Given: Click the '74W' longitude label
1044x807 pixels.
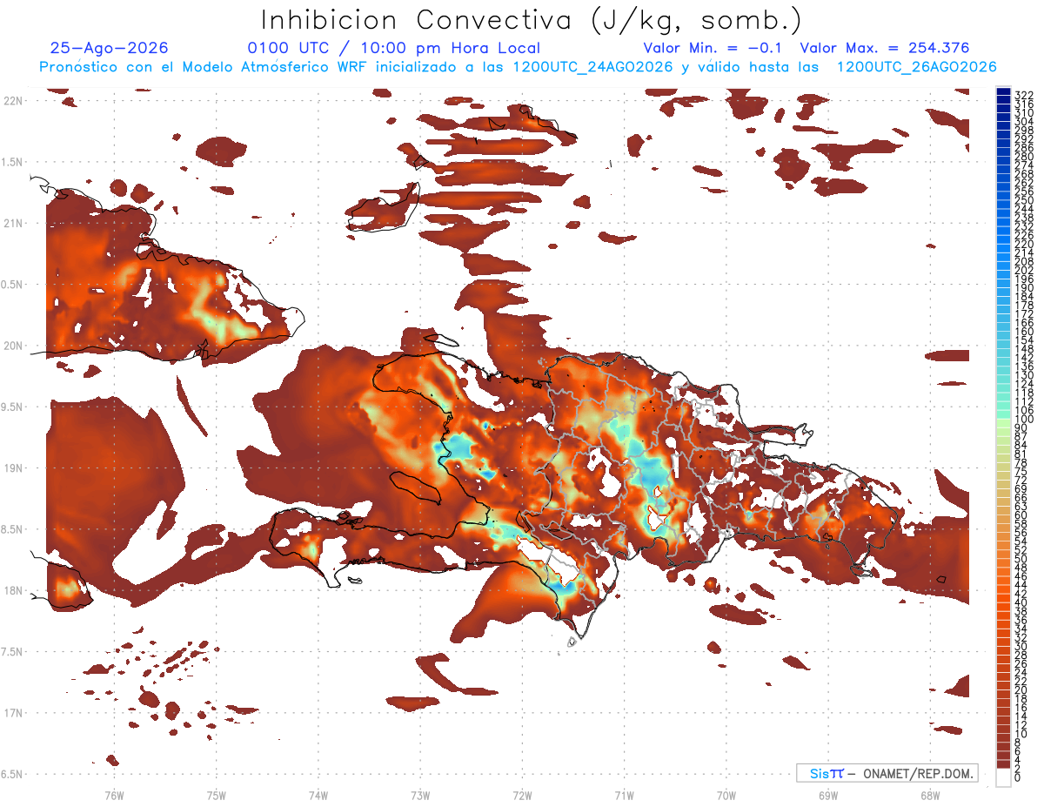Looking at the screenshot, I should [318, 795].
